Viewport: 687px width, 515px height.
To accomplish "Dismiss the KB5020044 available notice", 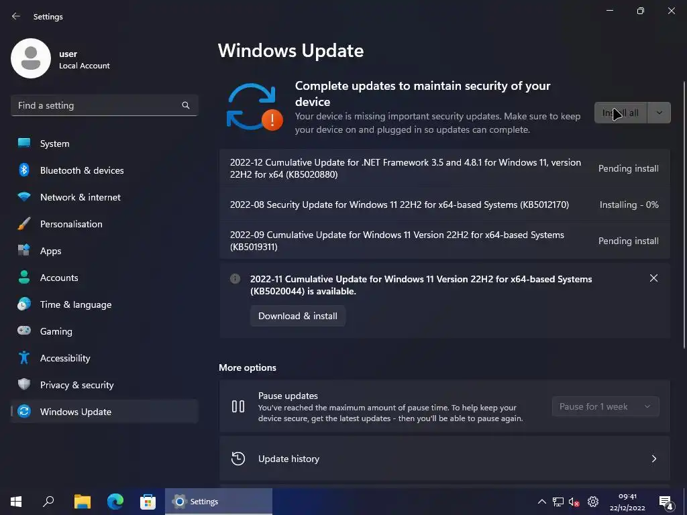I will click(x=653, y=278).
